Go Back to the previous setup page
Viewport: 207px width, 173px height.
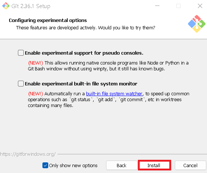coord(121,165)
